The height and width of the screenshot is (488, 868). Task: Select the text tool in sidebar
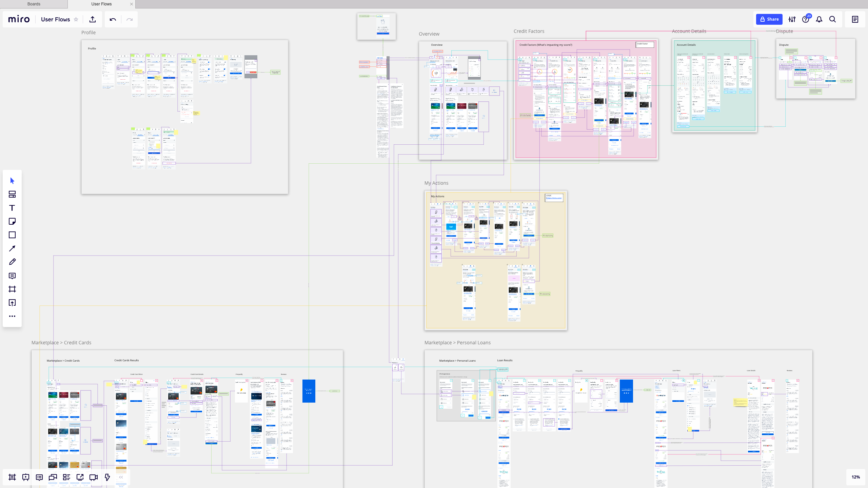pos(12,207)
